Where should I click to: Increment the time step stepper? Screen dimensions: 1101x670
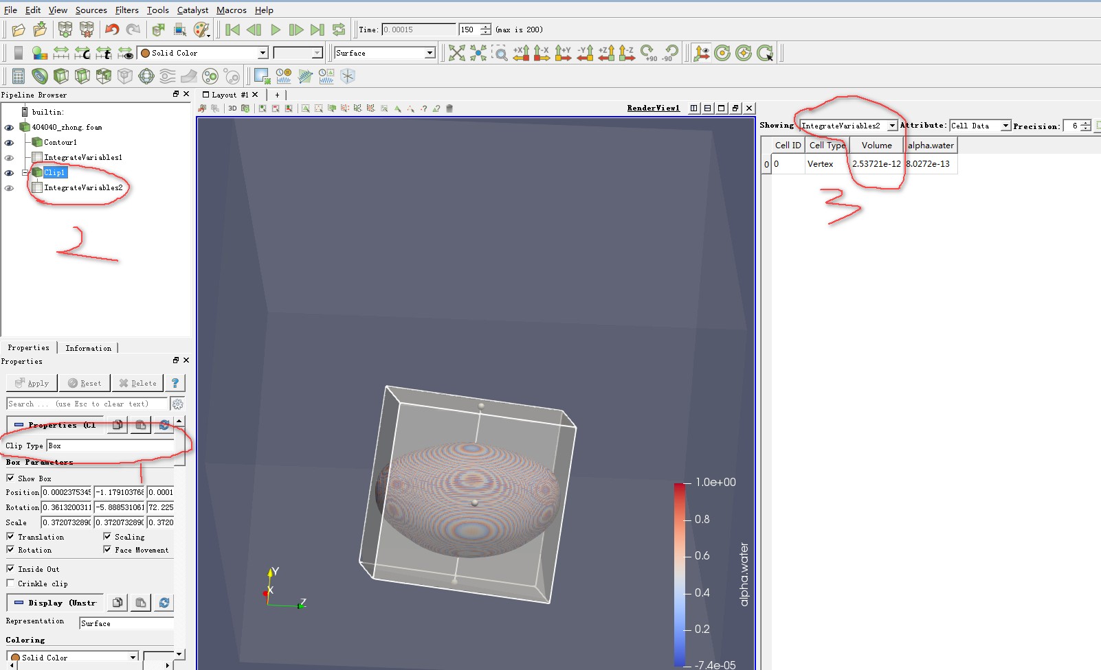click(x=486, y=27)
